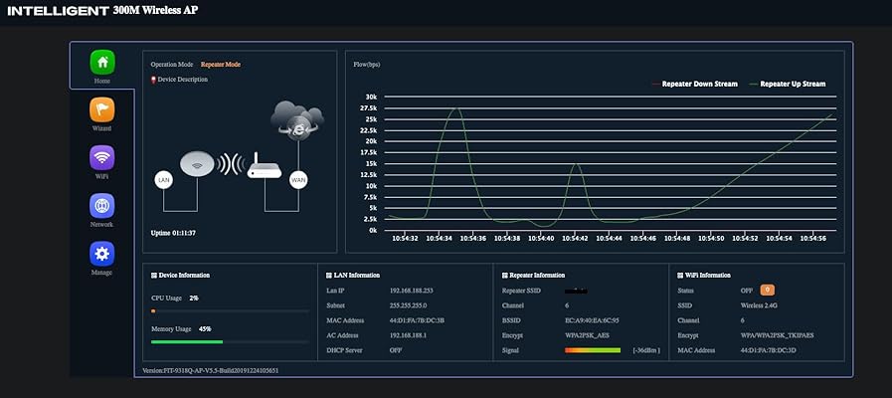Click the Device Description label
Viewport: 892px width, 398px height.
tap(183, 80)
